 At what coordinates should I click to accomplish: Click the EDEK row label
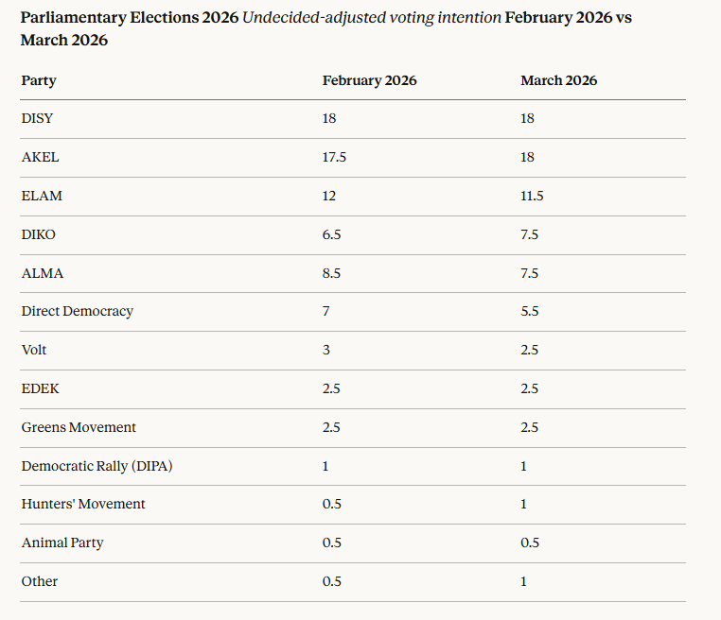pos(41,388)
